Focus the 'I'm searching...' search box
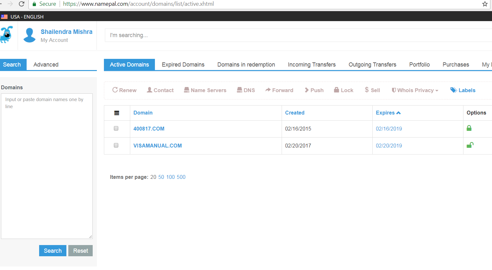492x270 pixels. pos(298,35)
